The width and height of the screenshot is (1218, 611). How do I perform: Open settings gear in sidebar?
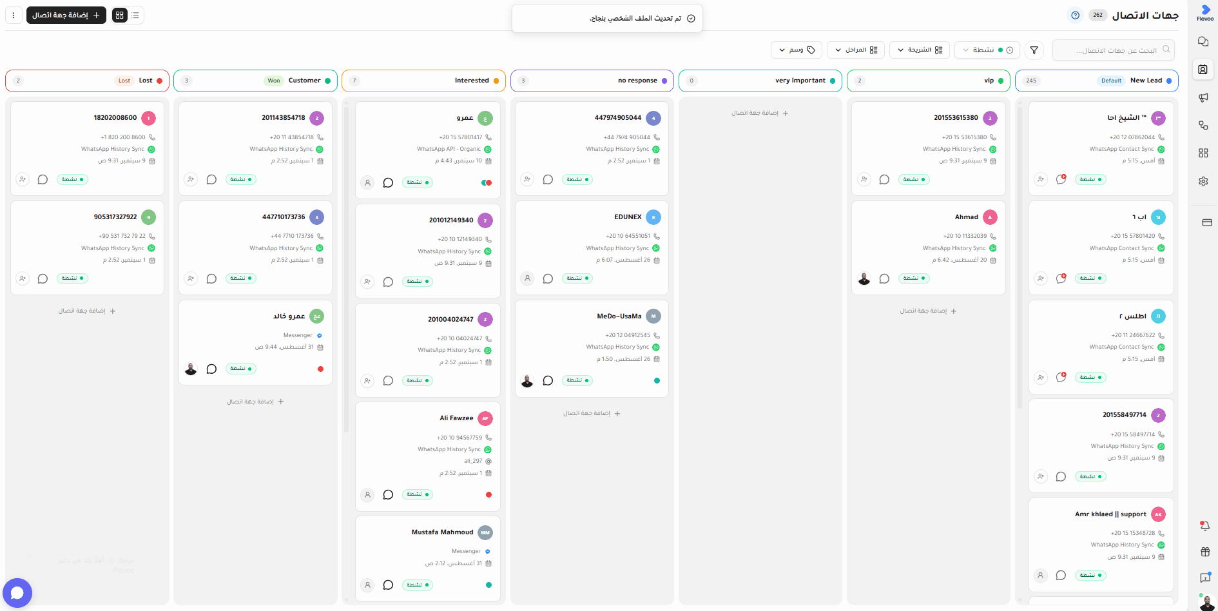tap(1203, 181)
